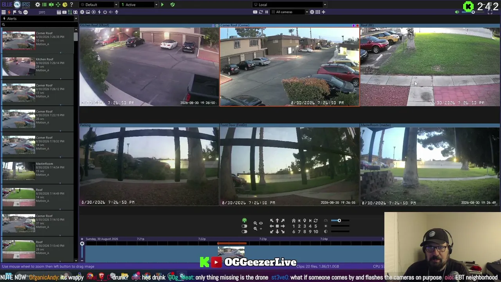The height and width of the screenshot is (282, 501).
Task: Open the status list icon
Action: click(44, 5)
